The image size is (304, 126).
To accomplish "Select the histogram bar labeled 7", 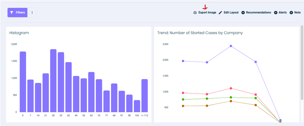I will (31, 96).
